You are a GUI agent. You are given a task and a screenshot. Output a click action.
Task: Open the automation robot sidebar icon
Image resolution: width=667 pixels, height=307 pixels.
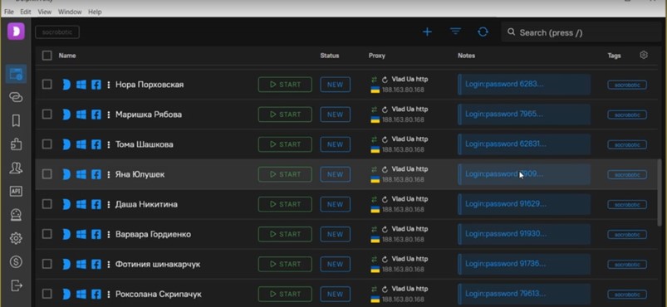tap(16, 215)
